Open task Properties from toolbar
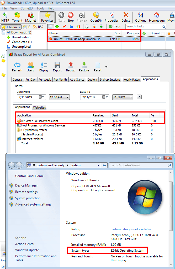Viewport: 175px width, 269px height. click(112, 17)
